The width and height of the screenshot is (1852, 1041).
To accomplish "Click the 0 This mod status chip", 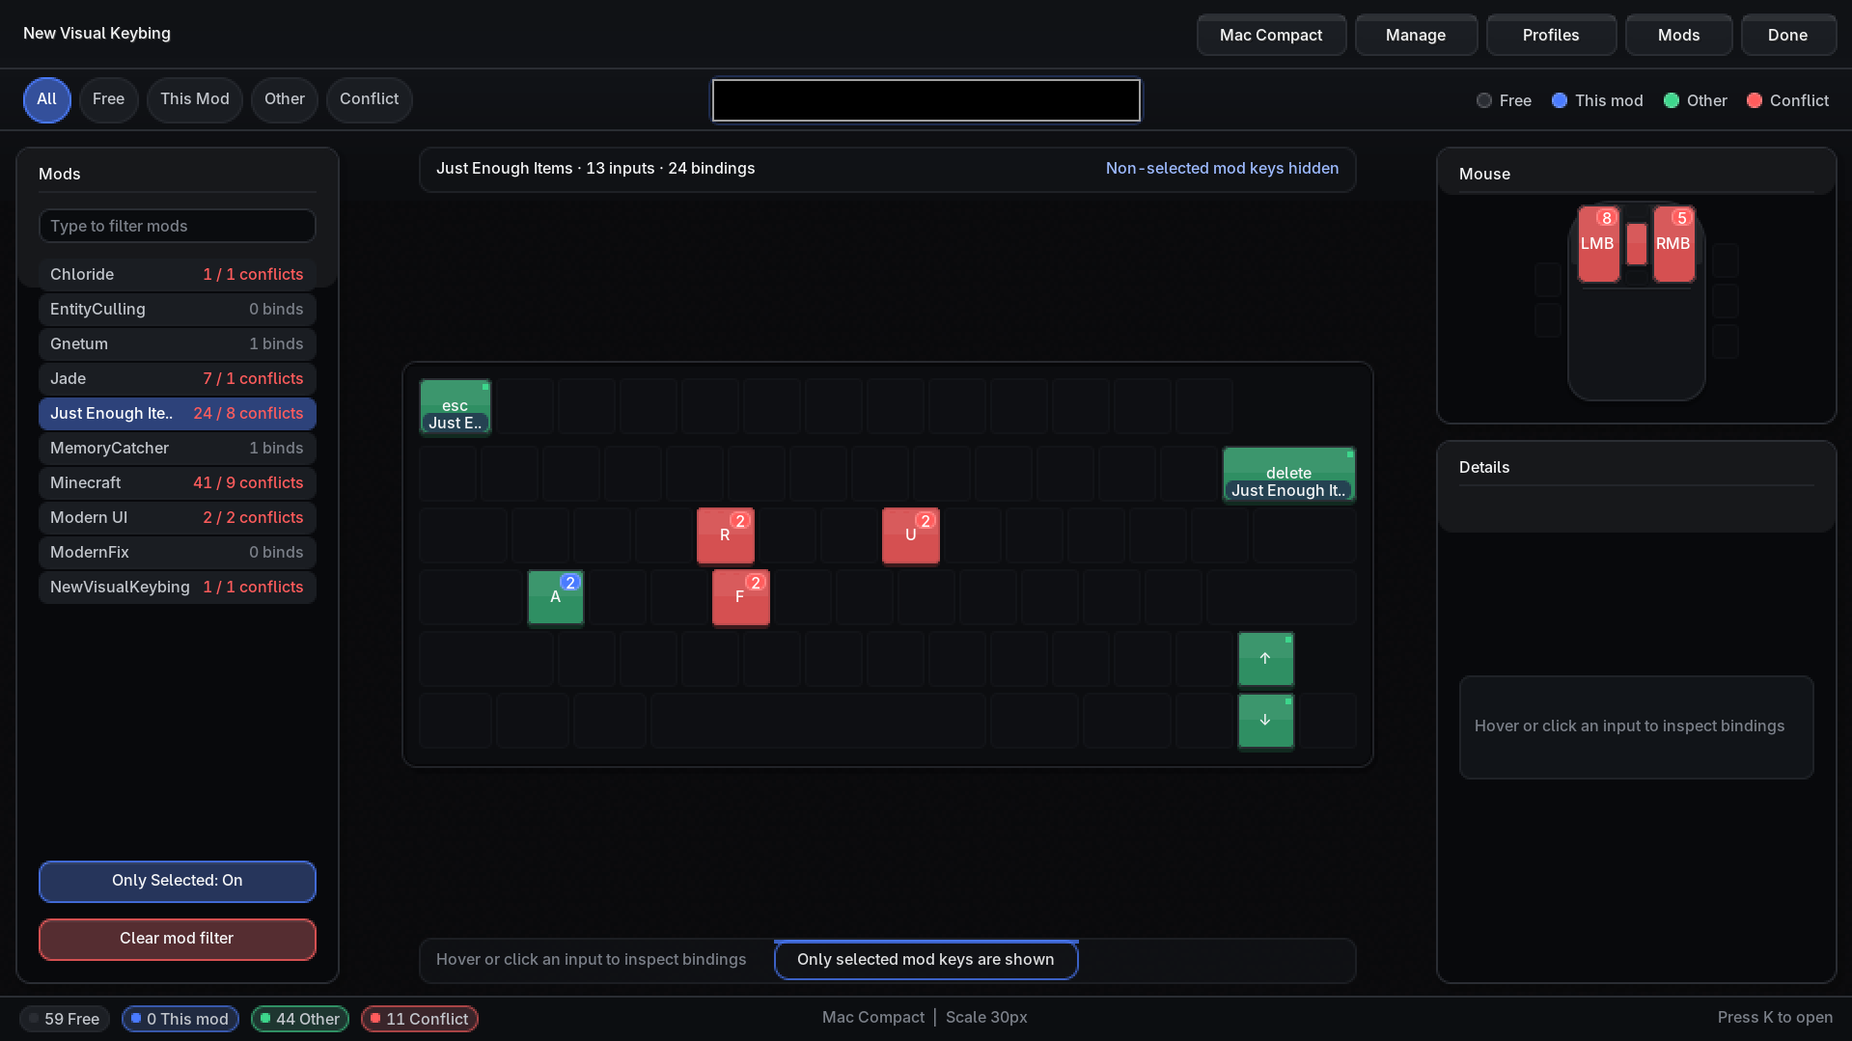I will click(180, 1019).
